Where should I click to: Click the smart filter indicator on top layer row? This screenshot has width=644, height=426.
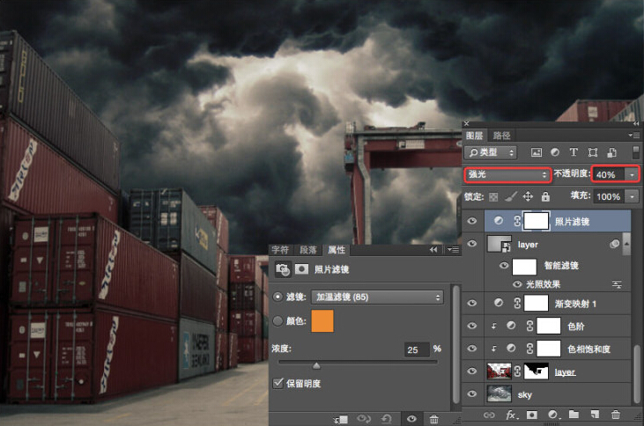(x=614, y=244)
